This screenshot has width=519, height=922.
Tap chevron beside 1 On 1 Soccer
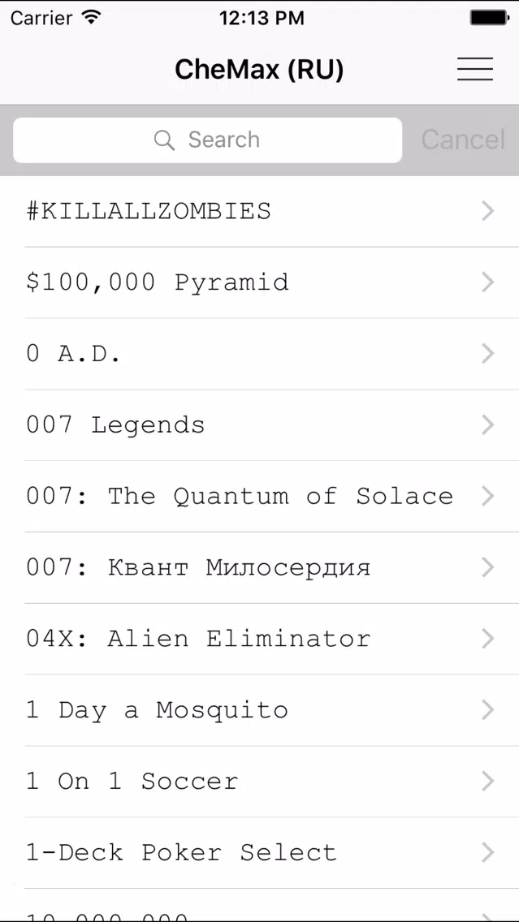coord(487,782)
